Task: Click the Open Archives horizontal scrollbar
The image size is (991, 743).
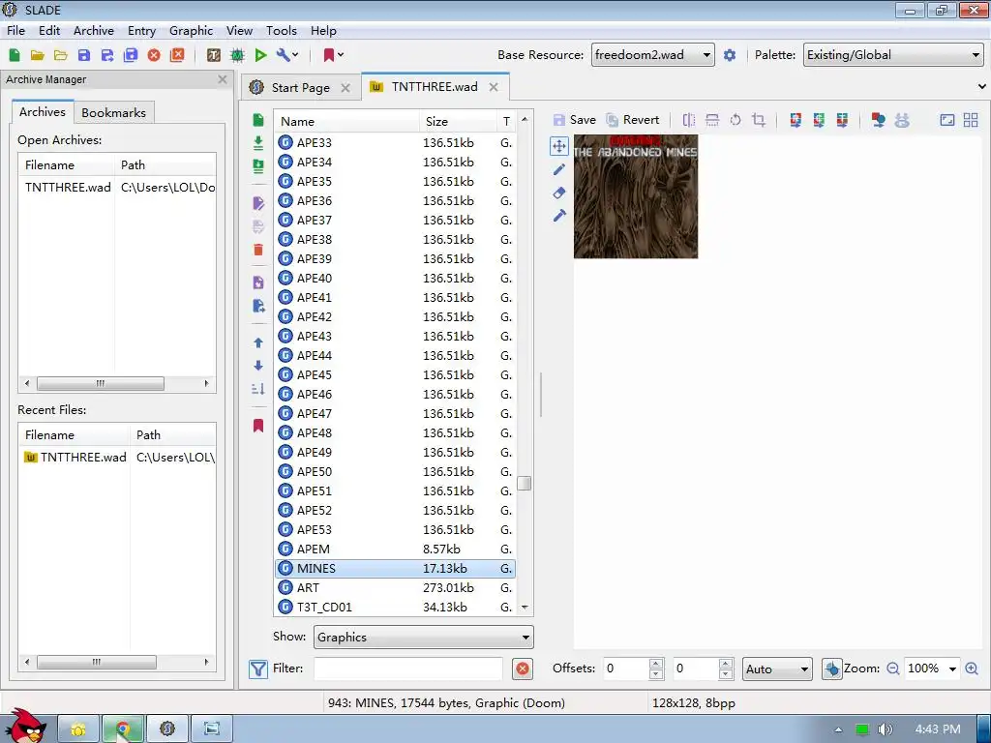Action: coord(116,383)
